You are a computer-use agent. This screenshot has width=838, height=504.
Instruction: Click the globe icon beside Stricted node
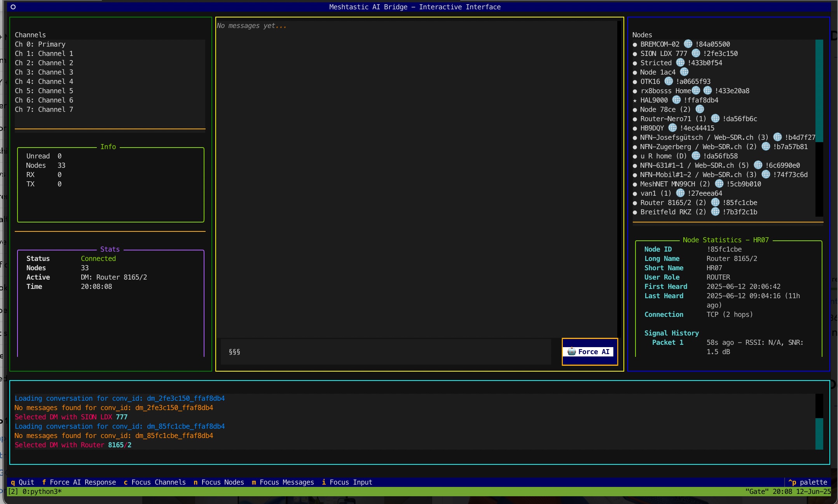(680, 63)
